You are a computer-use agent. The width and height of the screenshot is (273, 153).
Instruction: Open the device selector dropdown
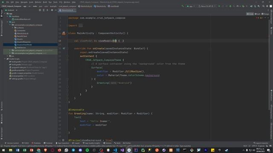tap(207, 6)
